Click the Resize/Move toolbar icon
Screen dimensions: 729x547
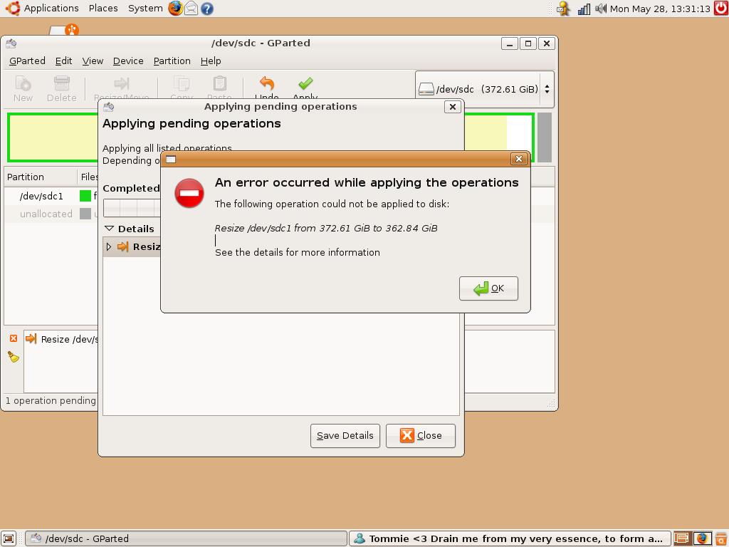(x=121, y=84)
